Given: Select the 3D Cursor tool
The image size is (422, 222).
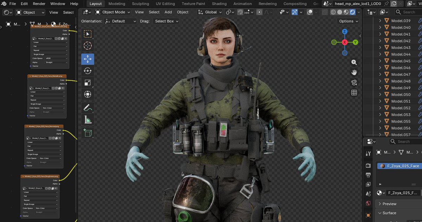Looking at the screenshot, I should 88,46.
